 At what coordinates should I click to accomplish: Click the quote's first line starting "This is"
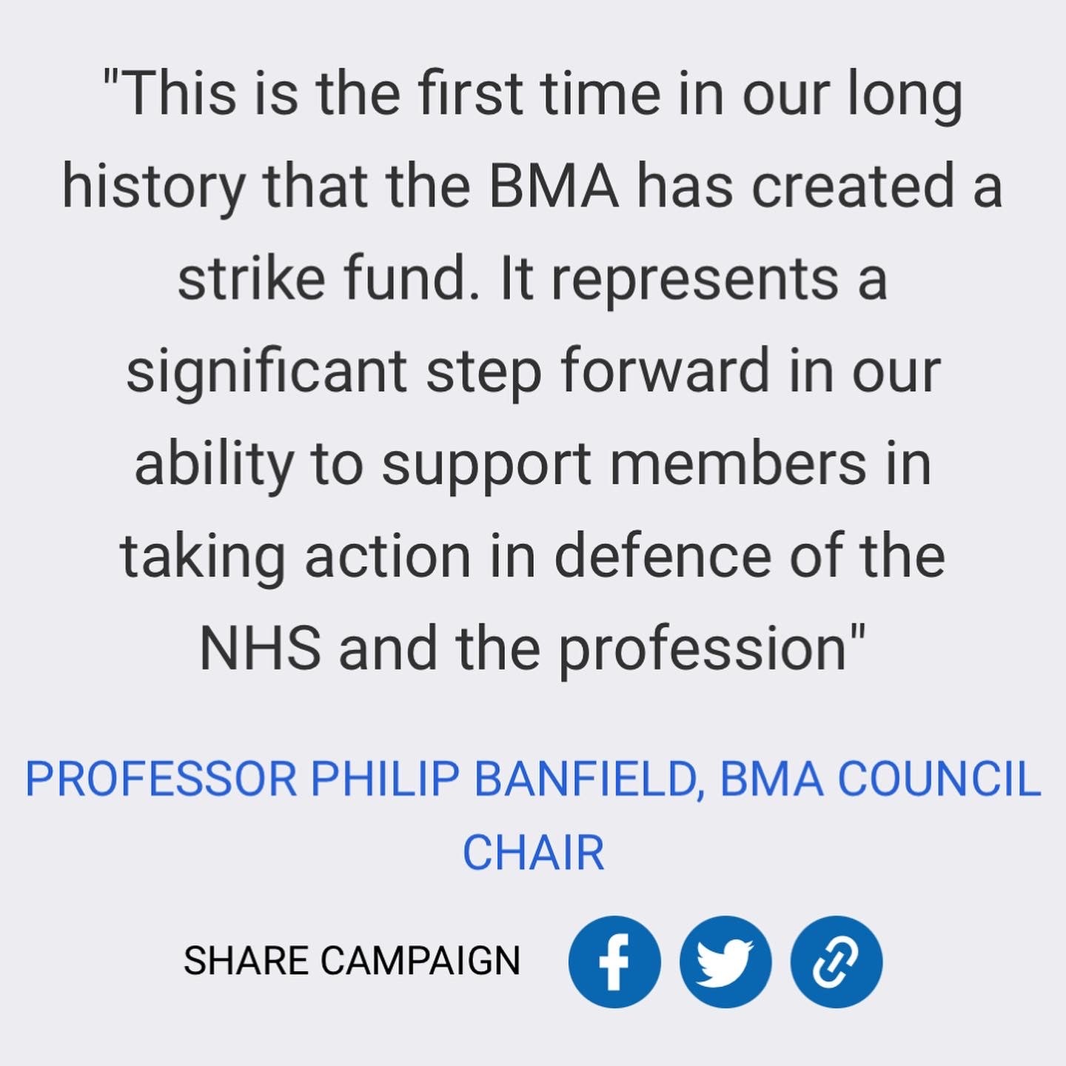(533, 95)
